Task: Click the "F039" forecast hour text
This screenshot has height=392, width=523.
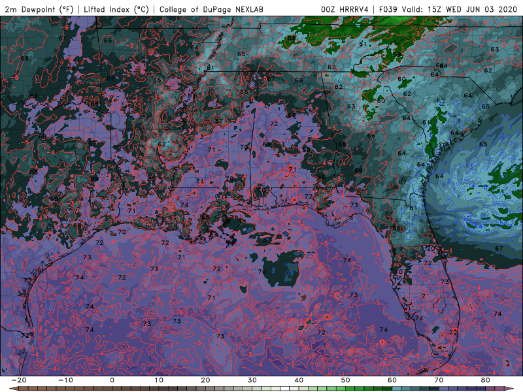Action: tap(388, 9)
